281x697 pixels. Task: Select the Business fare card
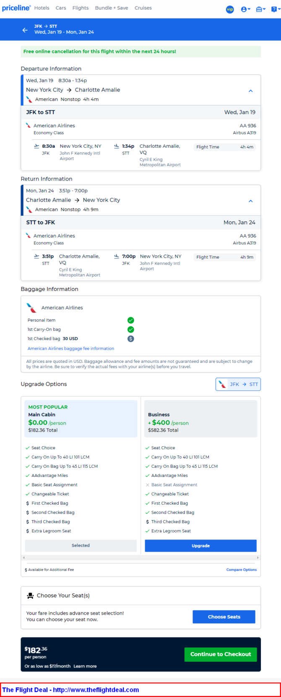200,419
